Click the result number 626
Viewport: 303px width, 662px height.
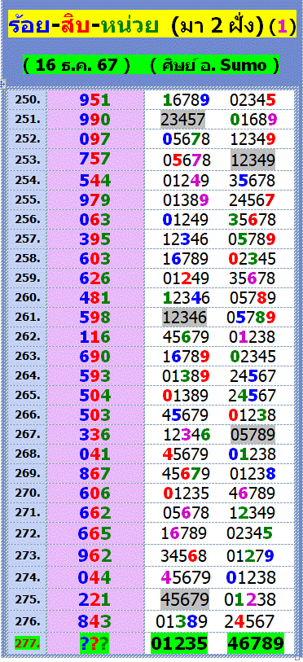pos(95,278)
